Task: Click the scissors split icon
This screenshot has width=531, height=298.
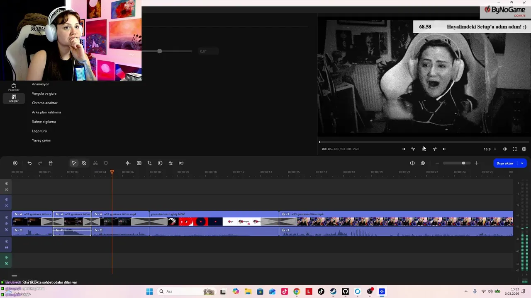Action: [95, 163]
